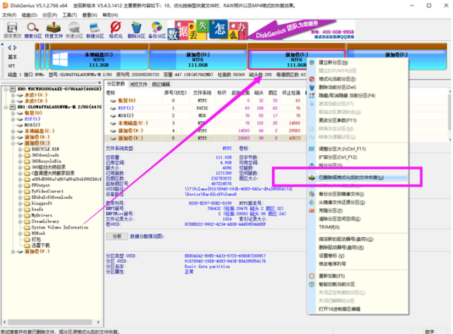
Task: Expand the 本地磁盘(C:) tree node
Action: (11, 131)
